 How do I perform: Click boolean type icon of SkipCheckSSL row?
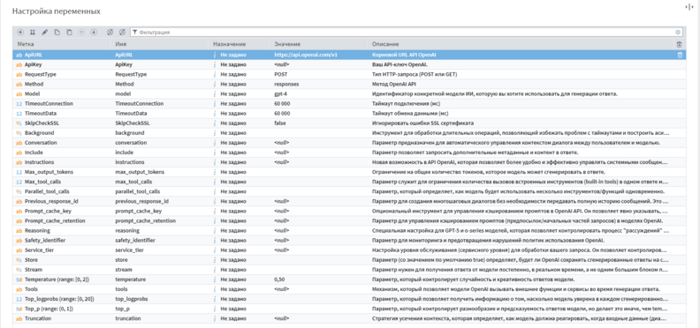pos(19,123)
